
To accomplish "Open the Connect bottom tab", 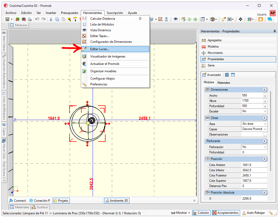I will pyautogui.click(x=17, y=201).
